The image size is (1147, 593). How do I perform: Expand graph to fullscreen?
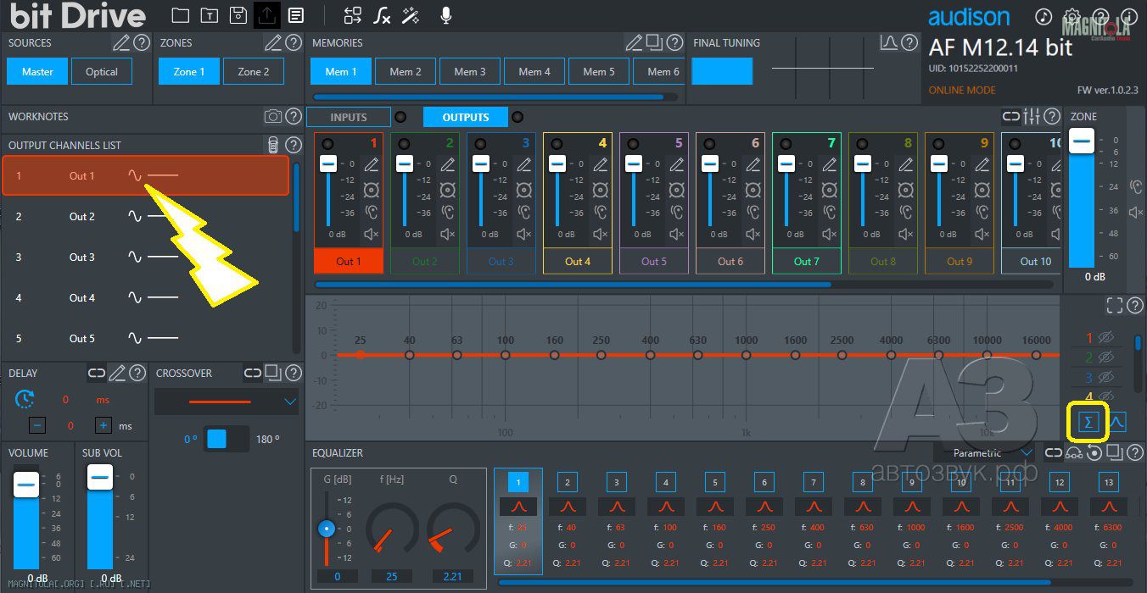pos(1115,306)
